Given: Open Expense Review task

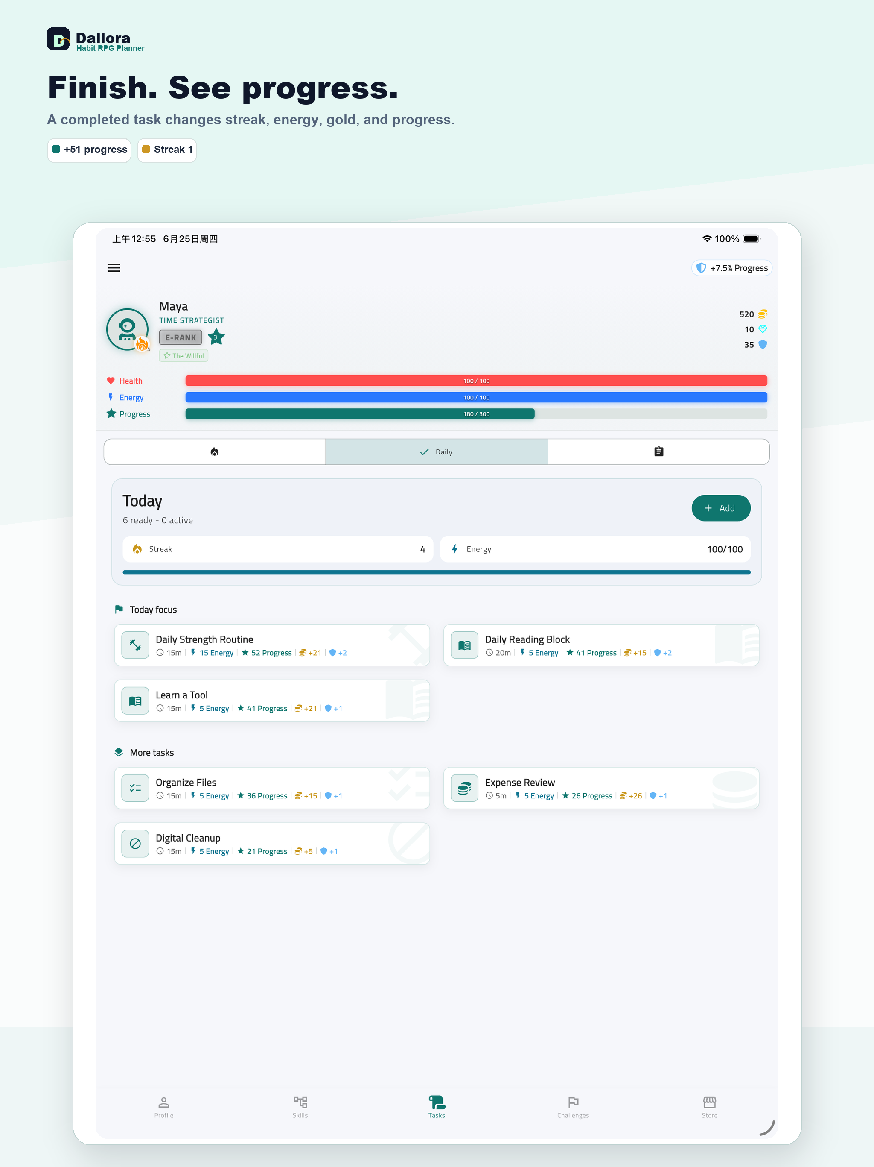Looking at the screenshot, I should (601, 788).
